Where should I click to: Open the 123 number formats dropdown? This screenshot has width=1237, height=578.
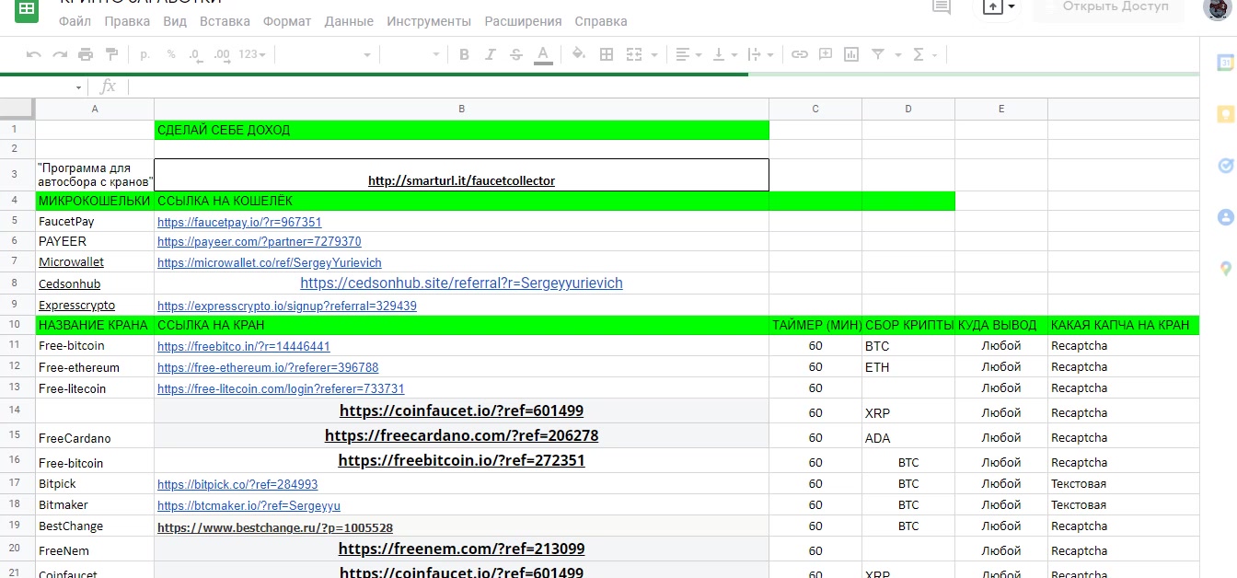point(252,55)
